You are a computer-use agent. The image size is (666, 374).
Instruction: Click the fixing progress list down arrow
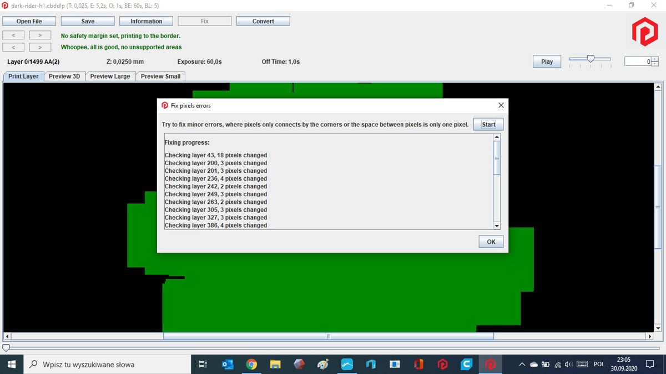point(497,226)
